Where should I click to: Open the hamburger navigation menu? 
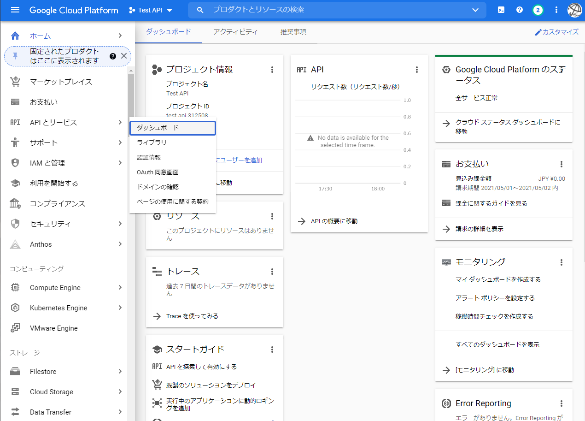coord(15,10)
